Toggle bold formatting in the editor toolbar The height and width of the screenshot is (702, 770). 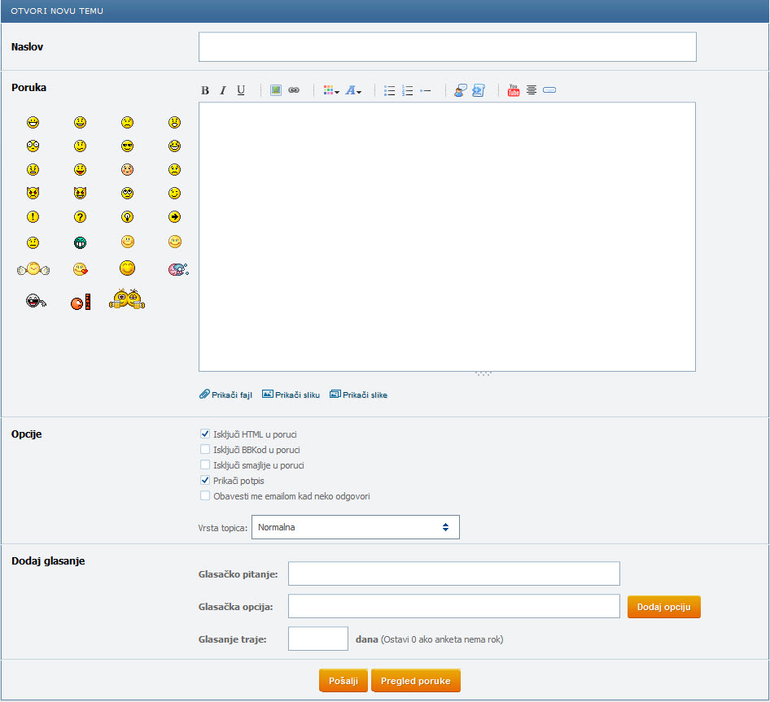click(205, 90)
